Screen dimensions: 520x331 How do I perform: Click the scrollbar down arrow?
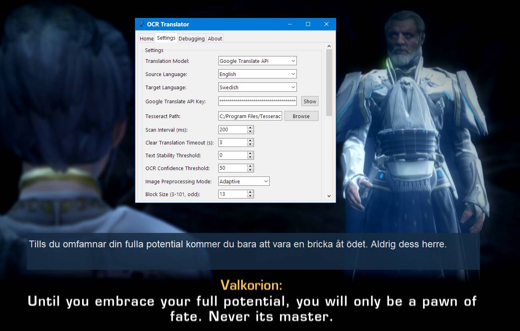(329, 196)
